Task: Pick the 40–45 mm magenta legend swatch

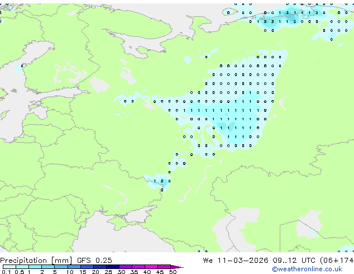Action: 151,267
